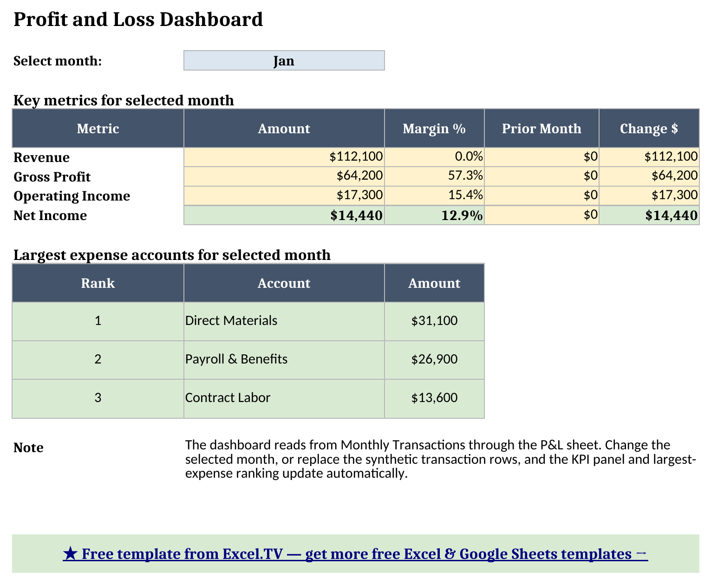
Task: Select the Gross Profit row label
Action: coord(52,177)
